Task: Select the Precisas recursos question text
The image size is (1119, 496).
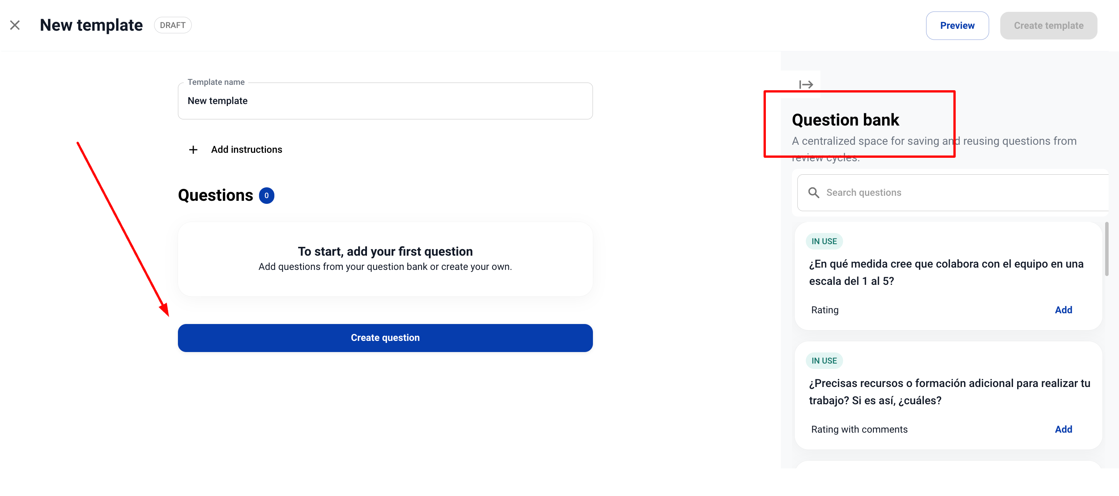Action: (x=949, y=392)
